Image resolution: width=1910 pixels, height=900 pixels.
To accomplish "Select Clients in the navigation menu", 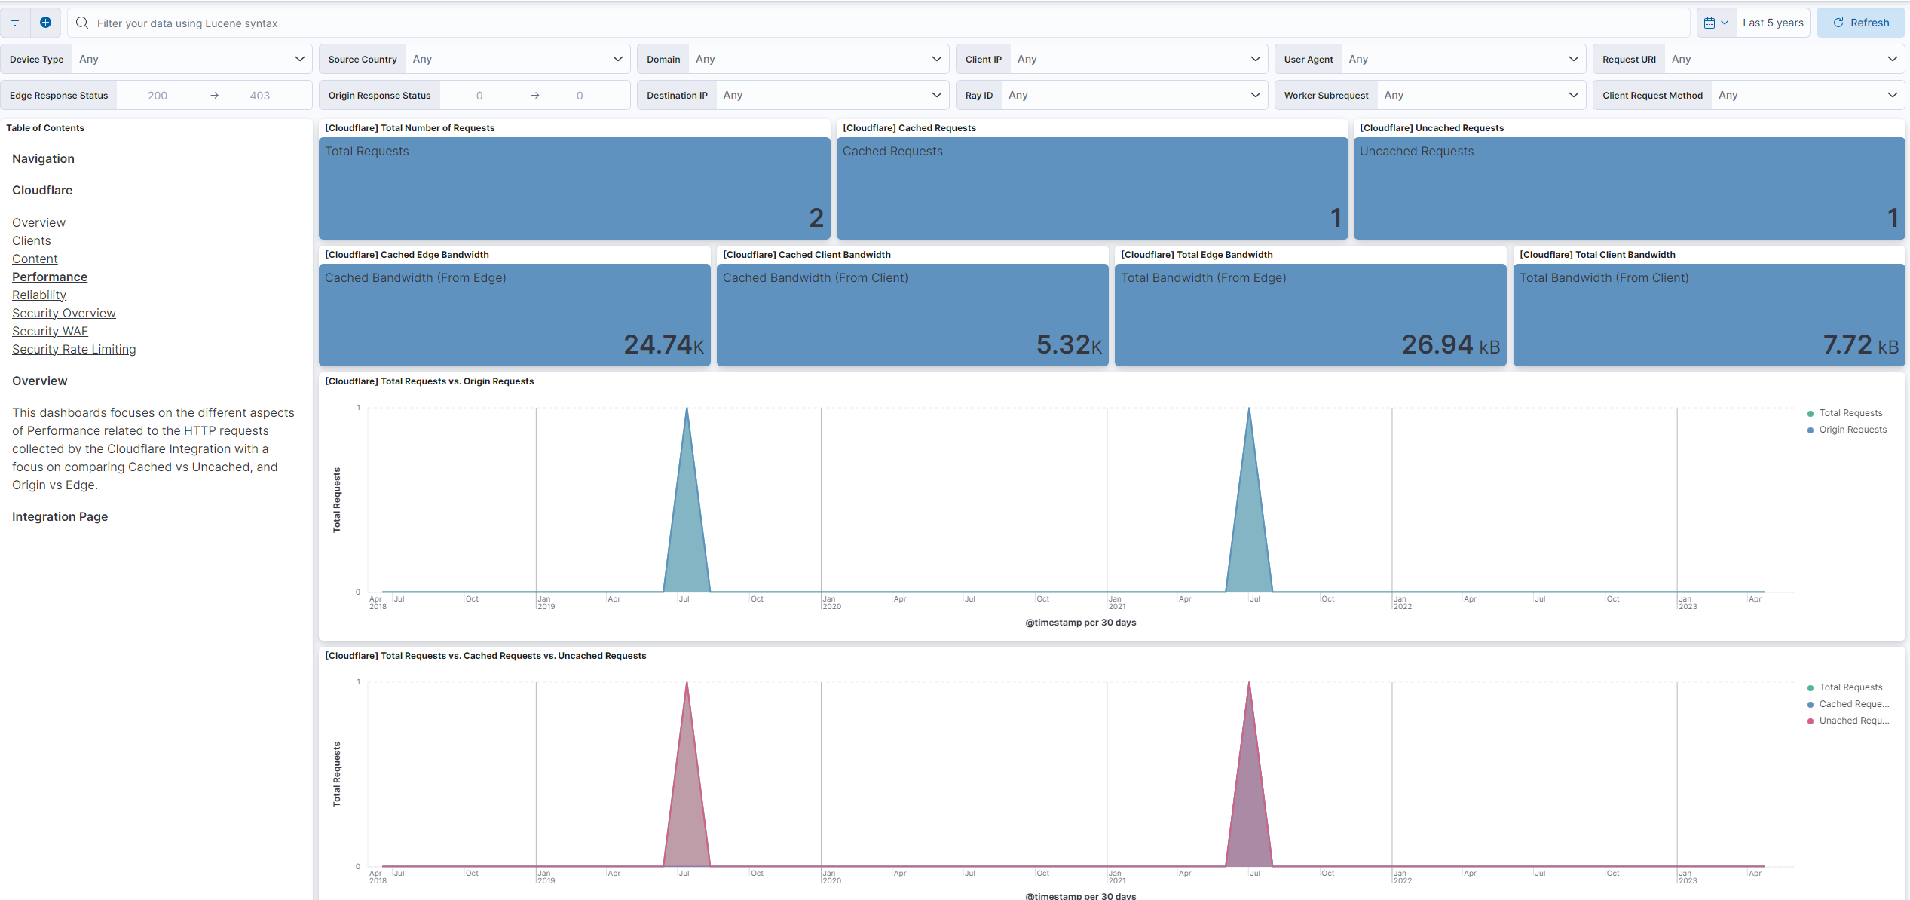I will (x=31, y=240).
